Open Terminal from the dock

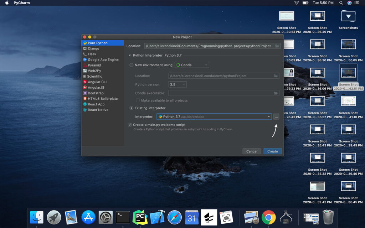click(x=123, y=218)
